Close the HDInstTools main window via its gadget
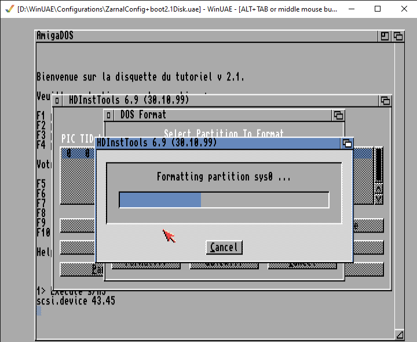The height and width of the screenshot is (342, 417). (x=57, y=101)
